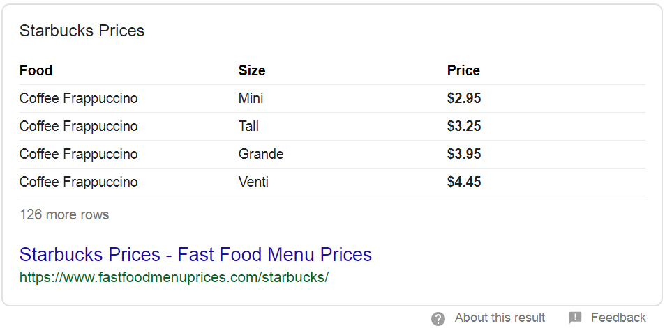Click the $2.95 price value

pos(464,98)
